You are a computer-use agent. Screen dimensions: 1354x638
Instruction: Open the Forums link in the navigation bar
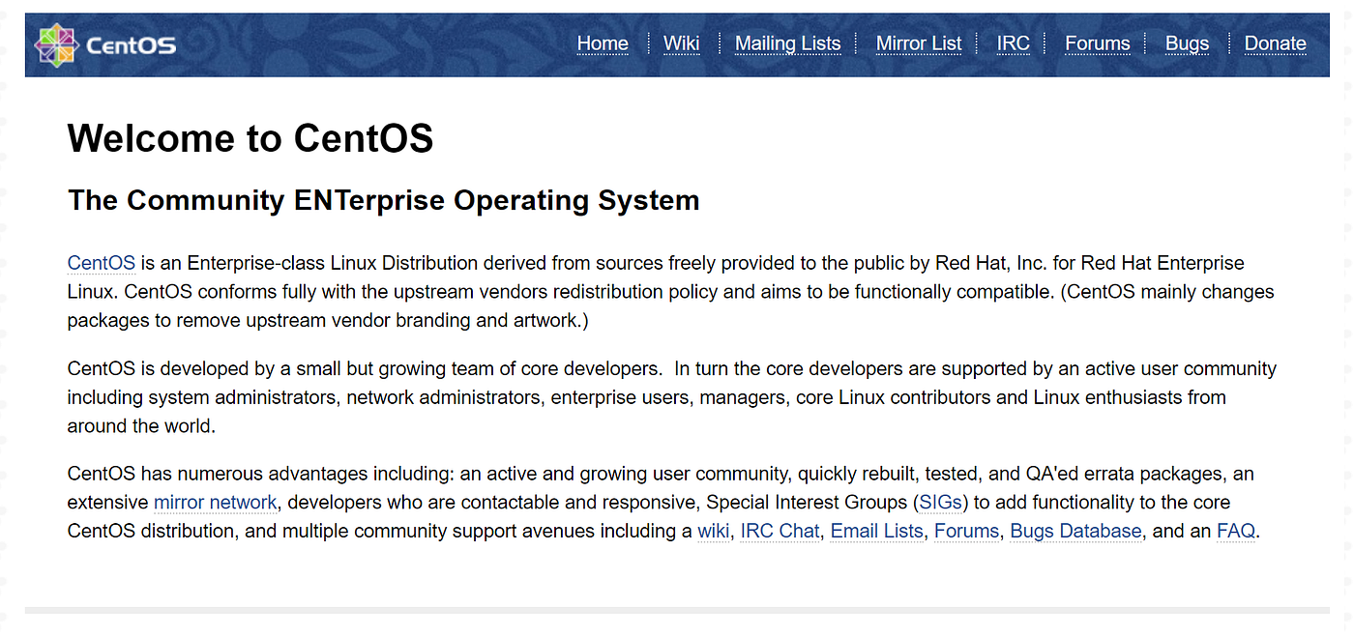tap(1098, 43)
